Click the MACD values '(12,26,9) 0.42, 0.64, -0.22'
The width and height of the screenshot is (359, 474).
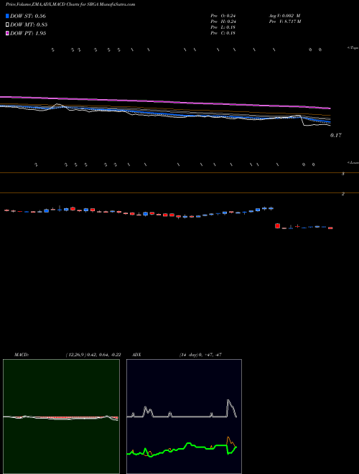[x=93, y=355]
